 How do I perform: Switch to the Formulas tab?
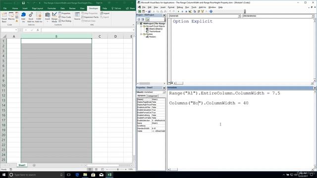52,8
